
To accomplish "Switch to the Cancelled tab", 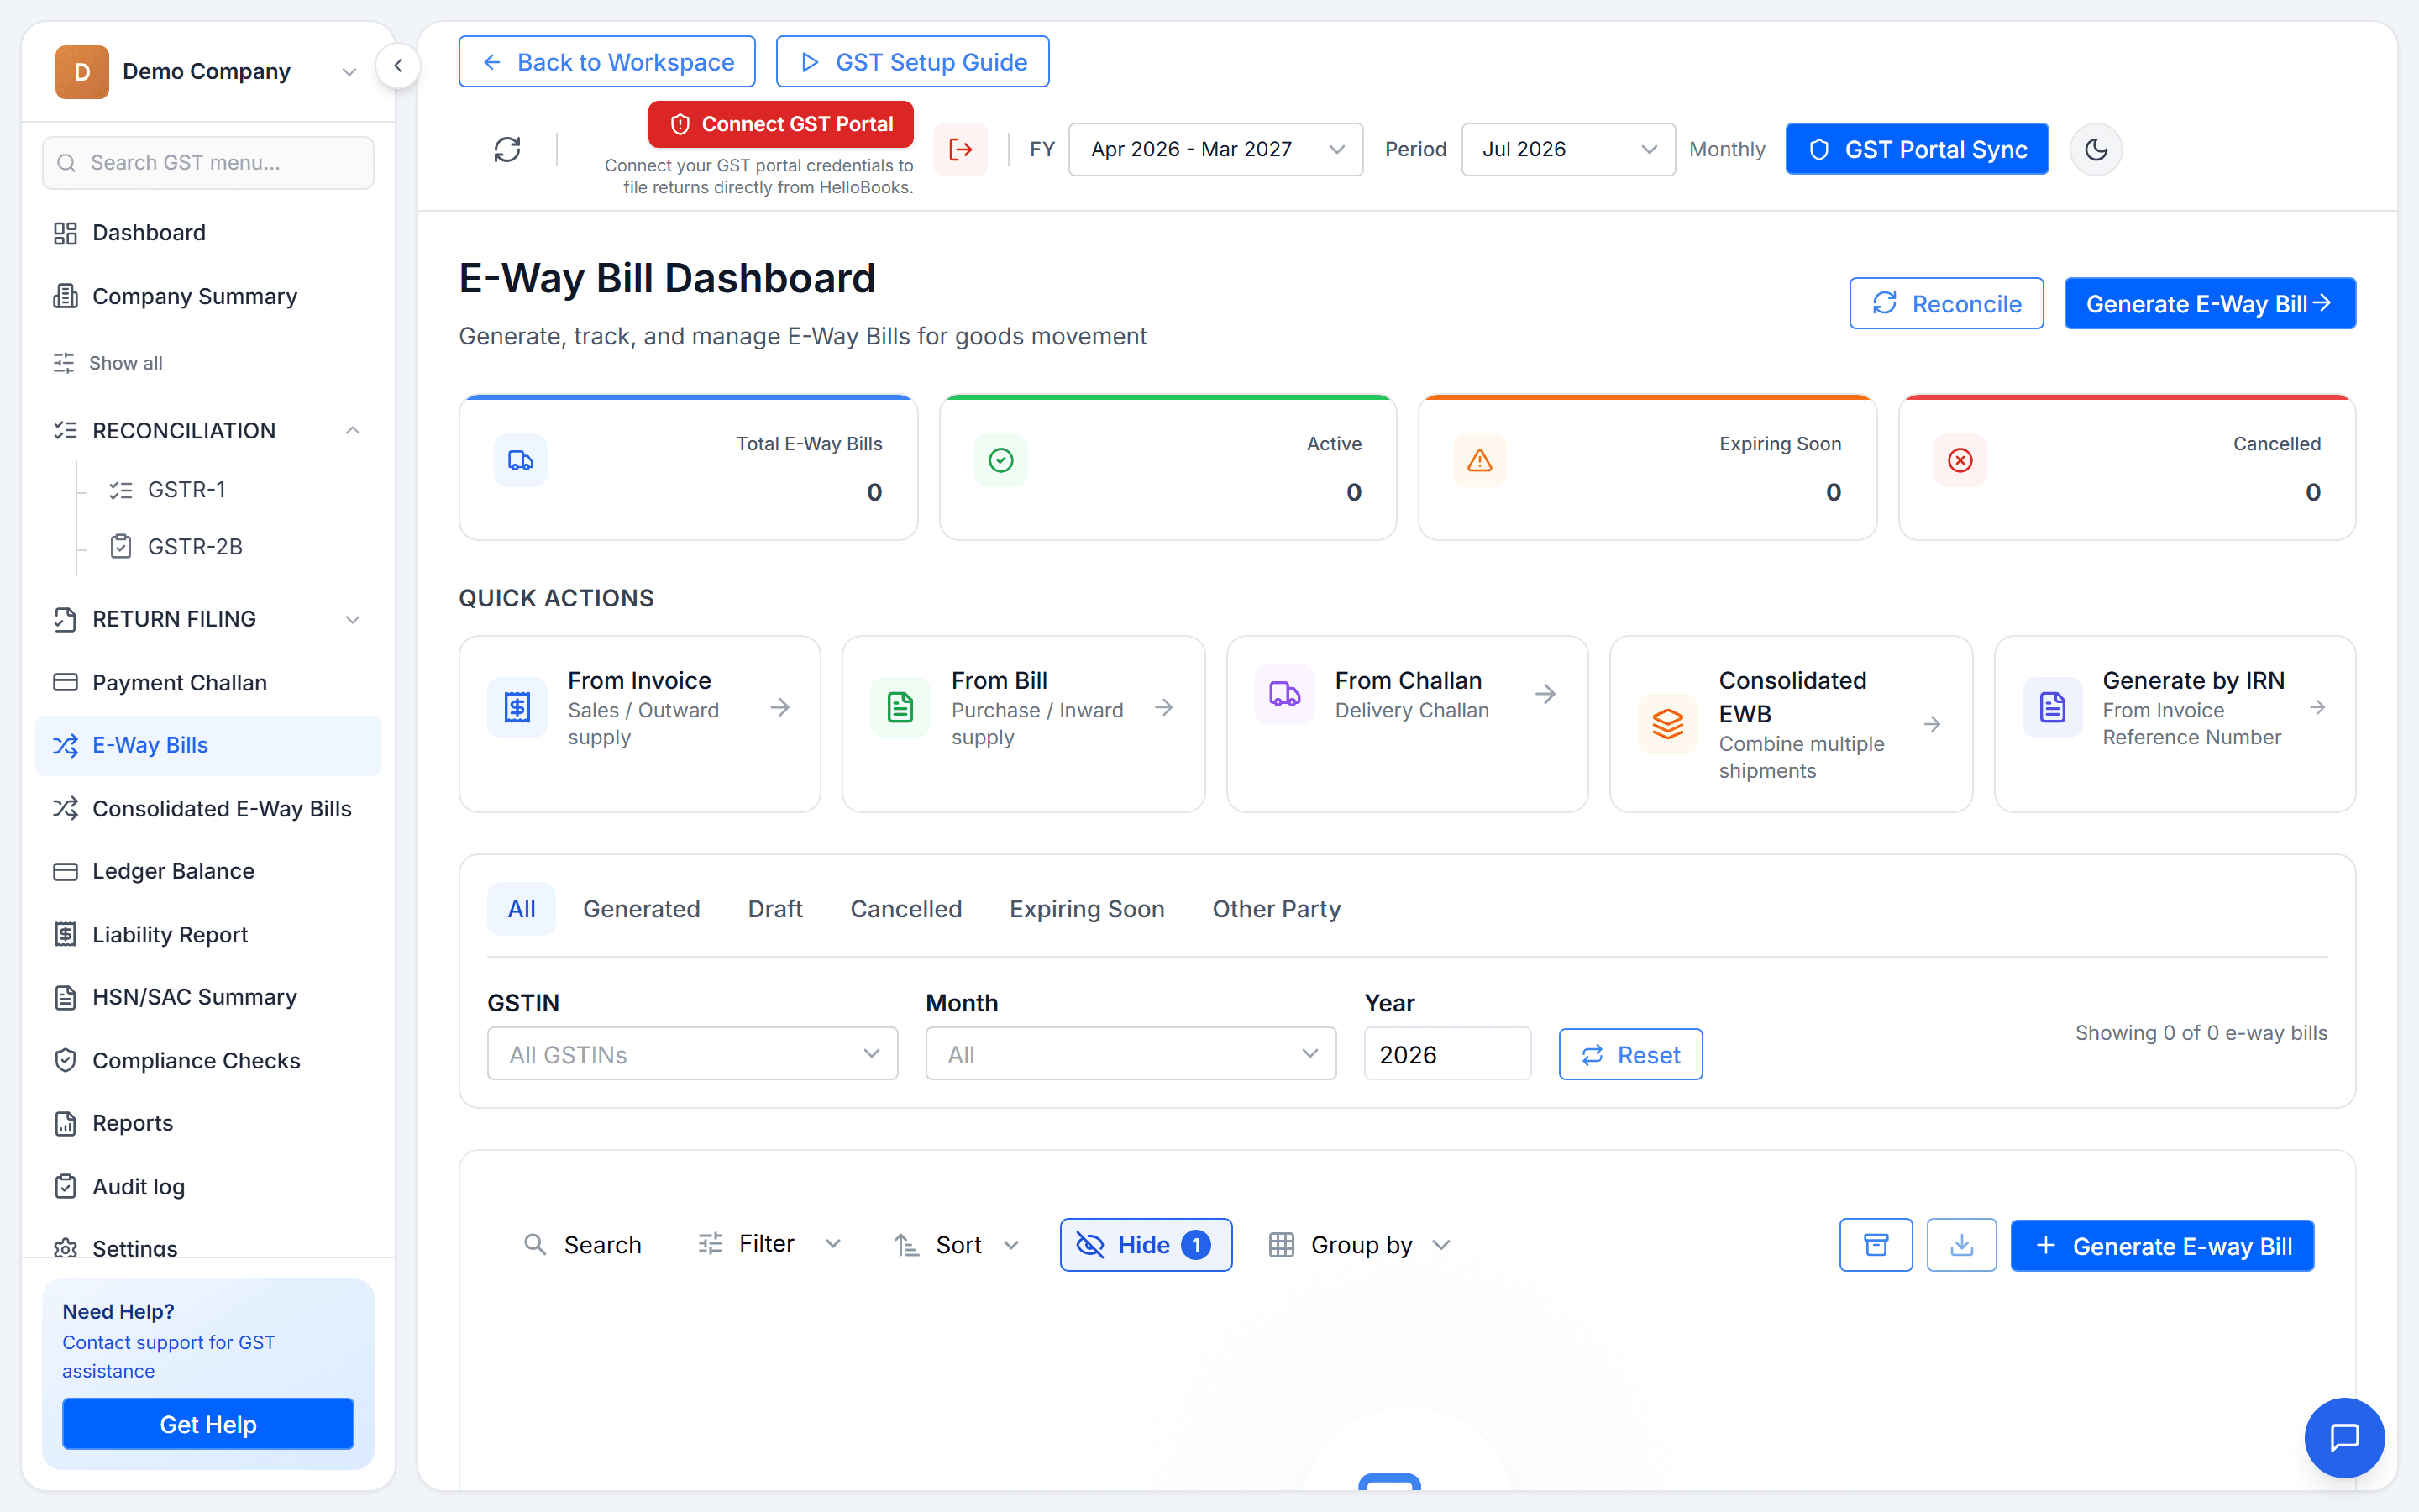I will point(905,909).
